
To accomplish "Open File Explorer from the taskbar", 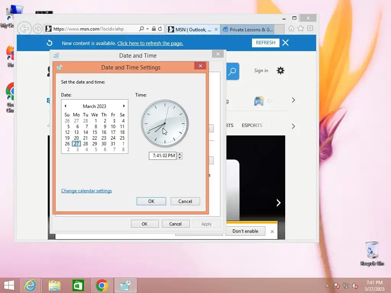I will 54,285.
